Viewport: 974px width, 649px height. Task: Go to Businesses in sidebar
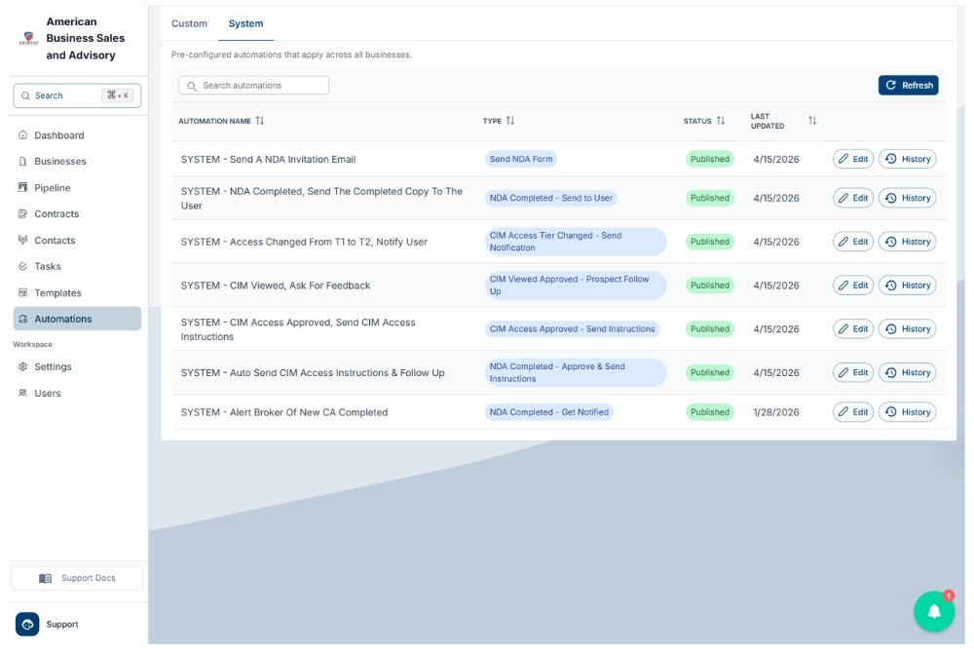pos(77,161)
